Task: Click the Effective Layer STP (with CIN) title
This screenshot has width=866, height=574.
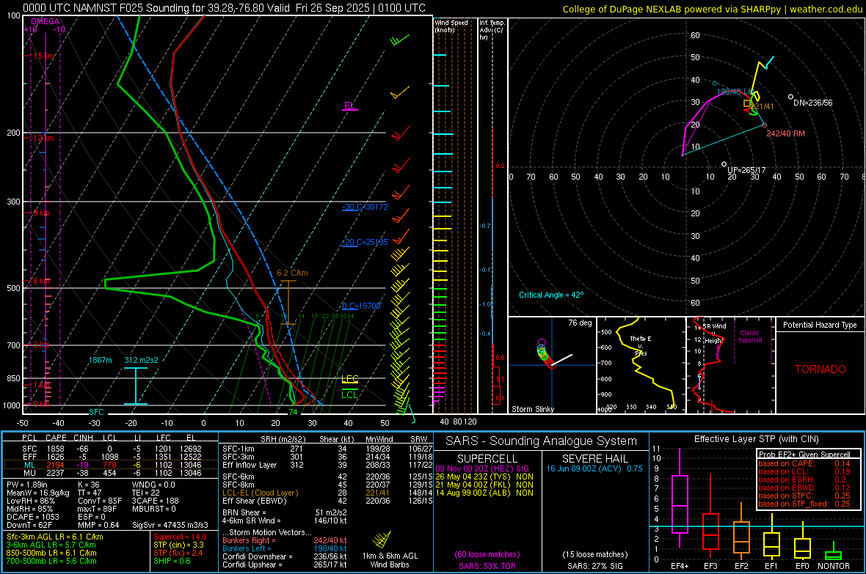Action: 756,439
